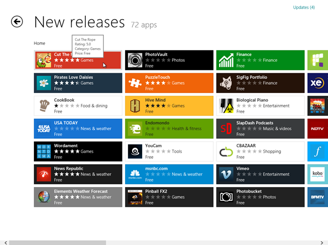
Task: Click the Endomondo Health & fitness category text
Action: pos(186,129)
